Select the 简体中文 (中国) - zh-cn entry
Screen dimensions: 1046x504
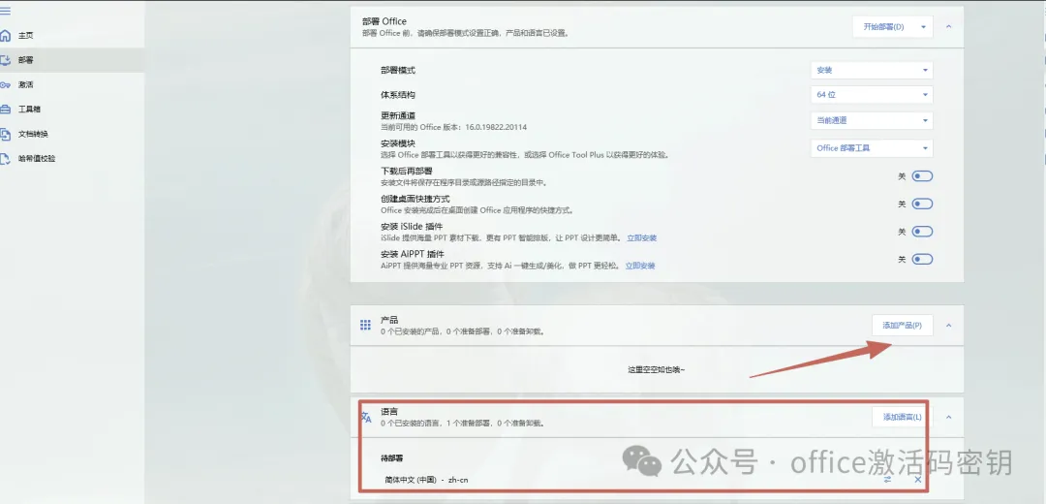426,480
